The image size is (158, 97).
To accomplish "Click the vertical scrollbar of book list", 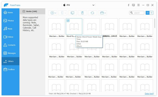I will [155, 23].
